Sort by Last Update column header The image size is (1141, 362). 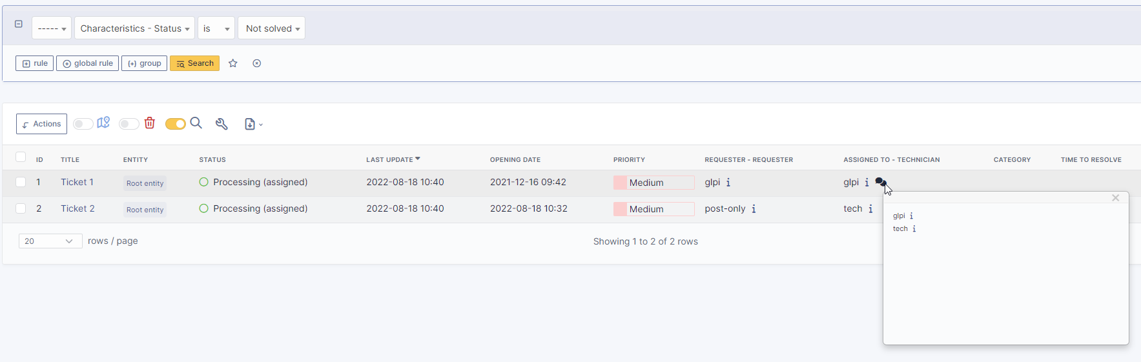point(393,159)
